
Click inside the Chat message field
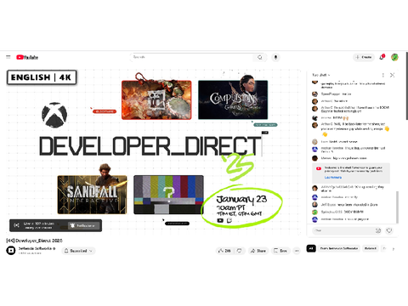click(343, 230)
